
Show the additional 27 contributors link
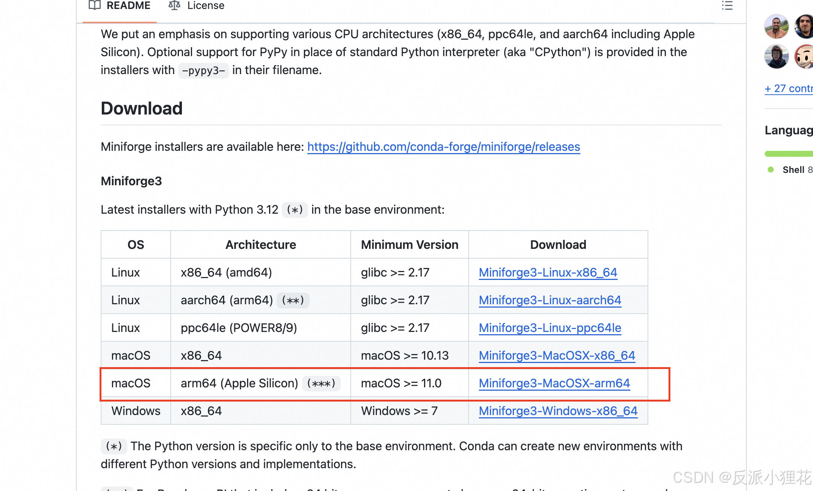[788, 89]
